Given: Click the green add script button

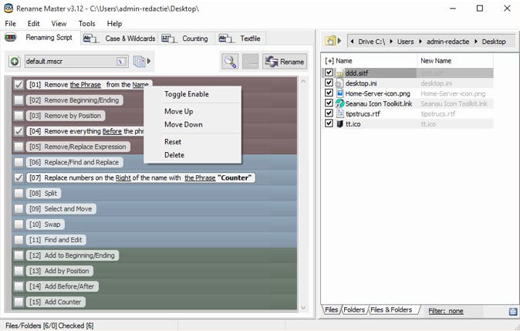Looking at the screenshot, I should [x=14, y=62].
